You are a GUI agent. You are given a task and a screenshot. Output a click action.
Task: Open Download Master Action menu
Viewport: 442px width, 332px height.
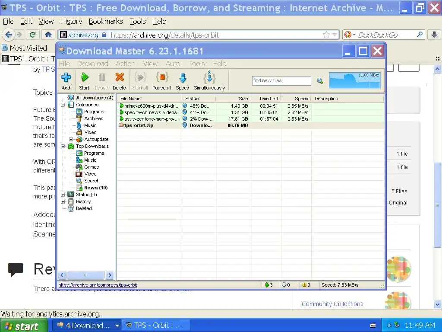click(126, 64)
